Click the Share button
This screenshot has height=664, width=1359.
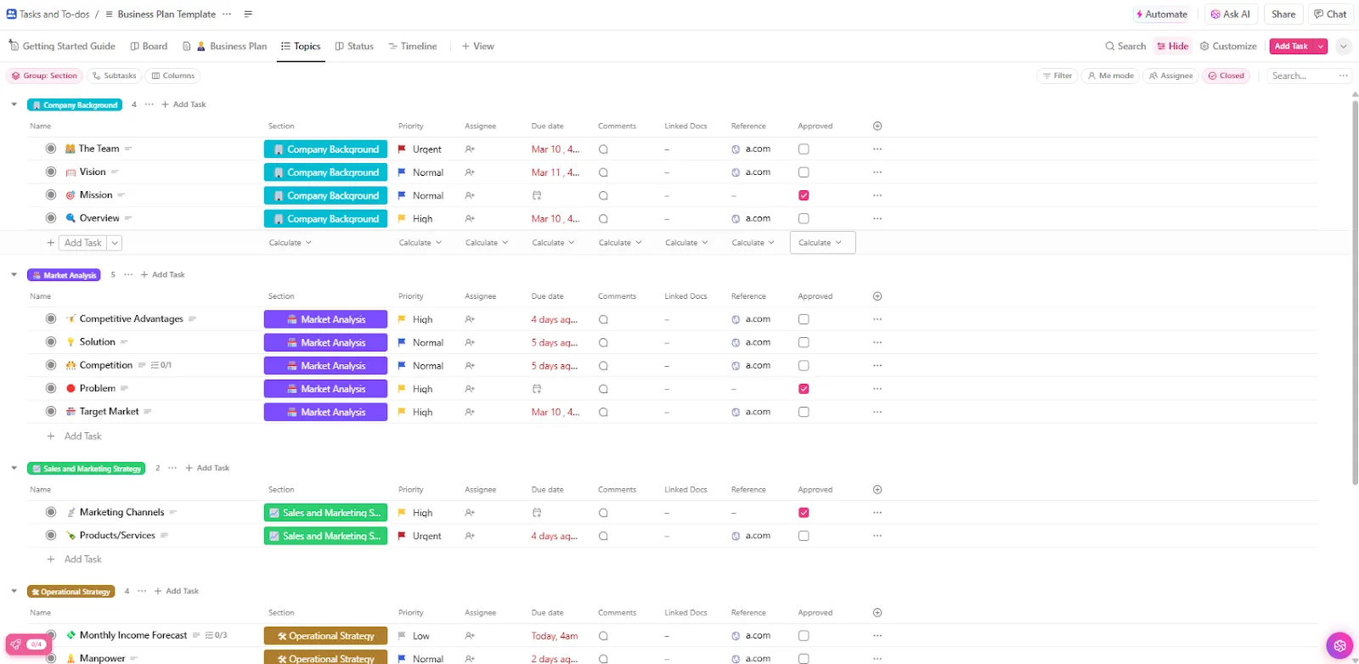click(x=1283, y=14)
